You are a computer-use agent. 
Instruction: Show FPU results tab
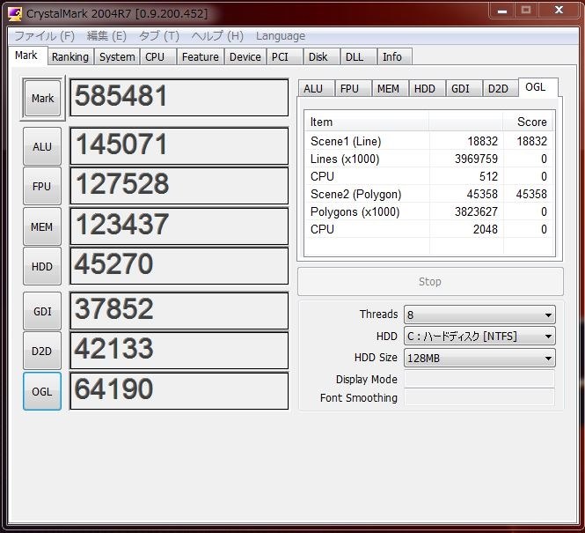click(353, 88)
